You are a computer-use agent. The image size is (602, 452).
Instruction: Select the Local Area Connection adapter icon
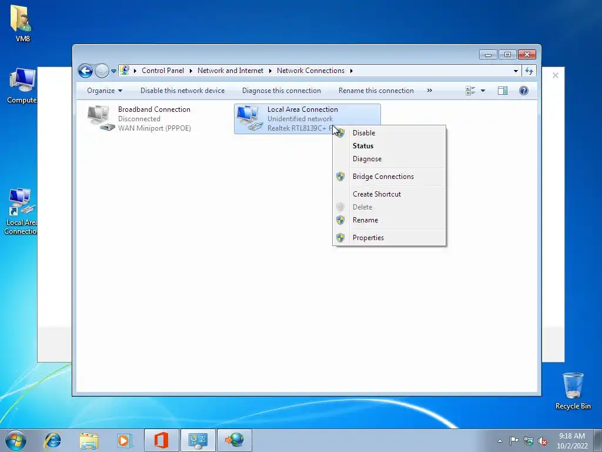click(x=249, y=118)
